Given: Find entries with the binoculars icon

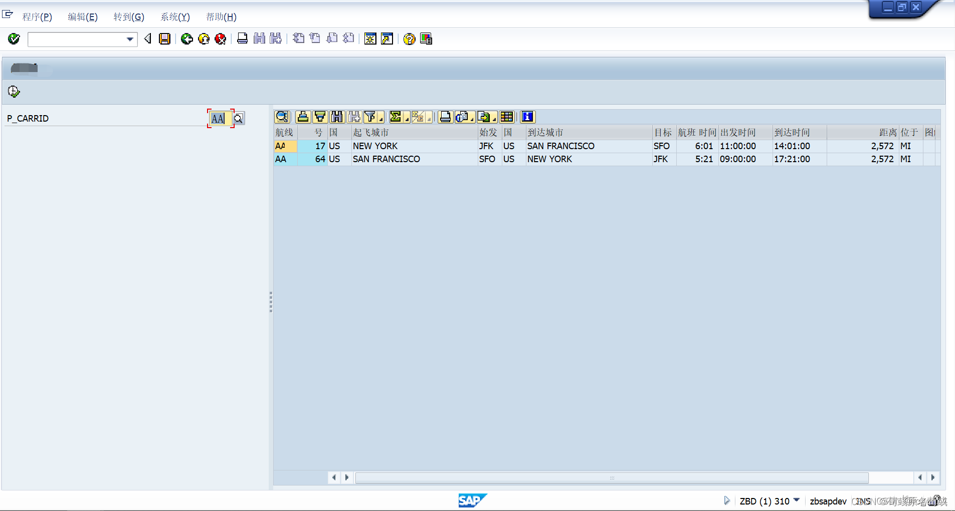Looking at the screenshot, I should 259,39.
